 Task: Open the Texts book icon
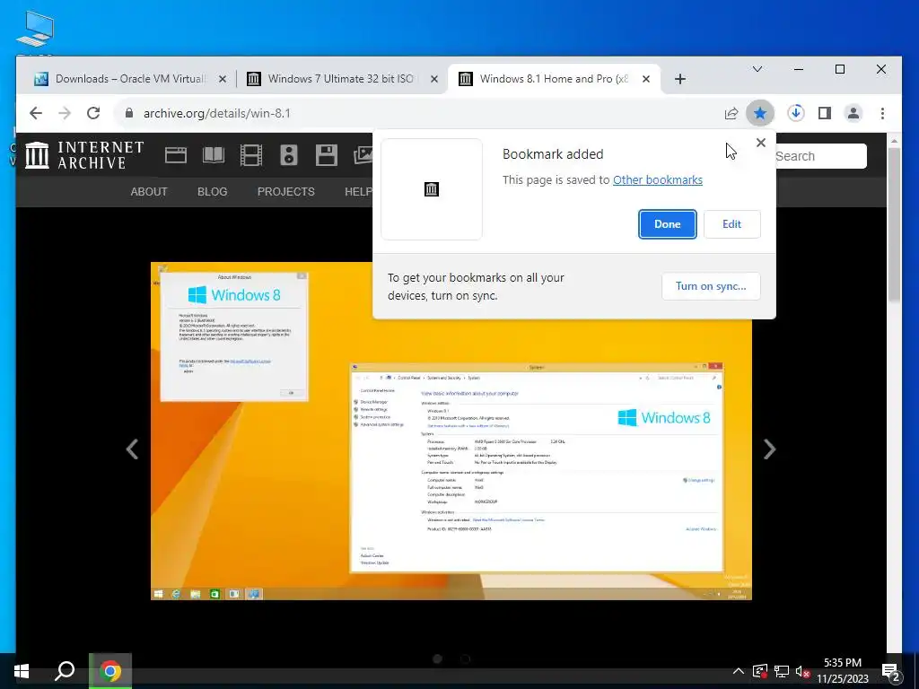214,155
